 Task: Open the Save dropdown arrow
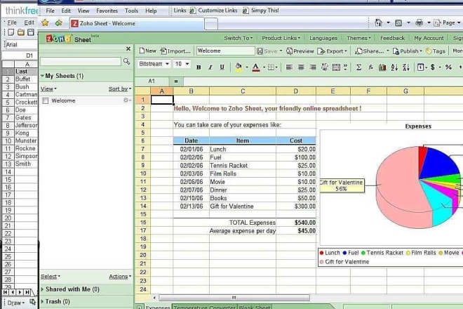[x=281, y=51]
